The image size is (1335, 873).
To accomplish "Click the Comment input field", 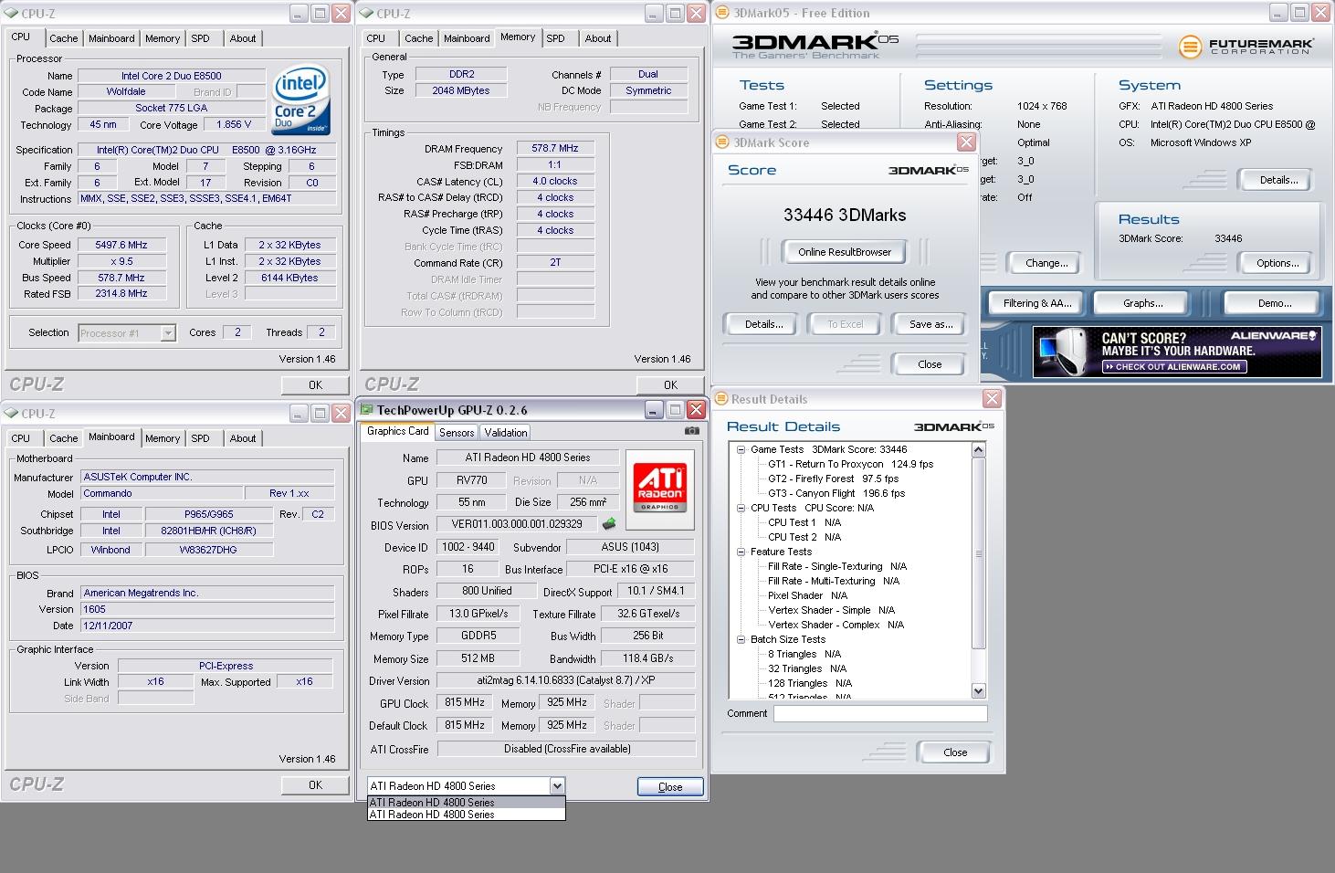I will click(880, 714).
